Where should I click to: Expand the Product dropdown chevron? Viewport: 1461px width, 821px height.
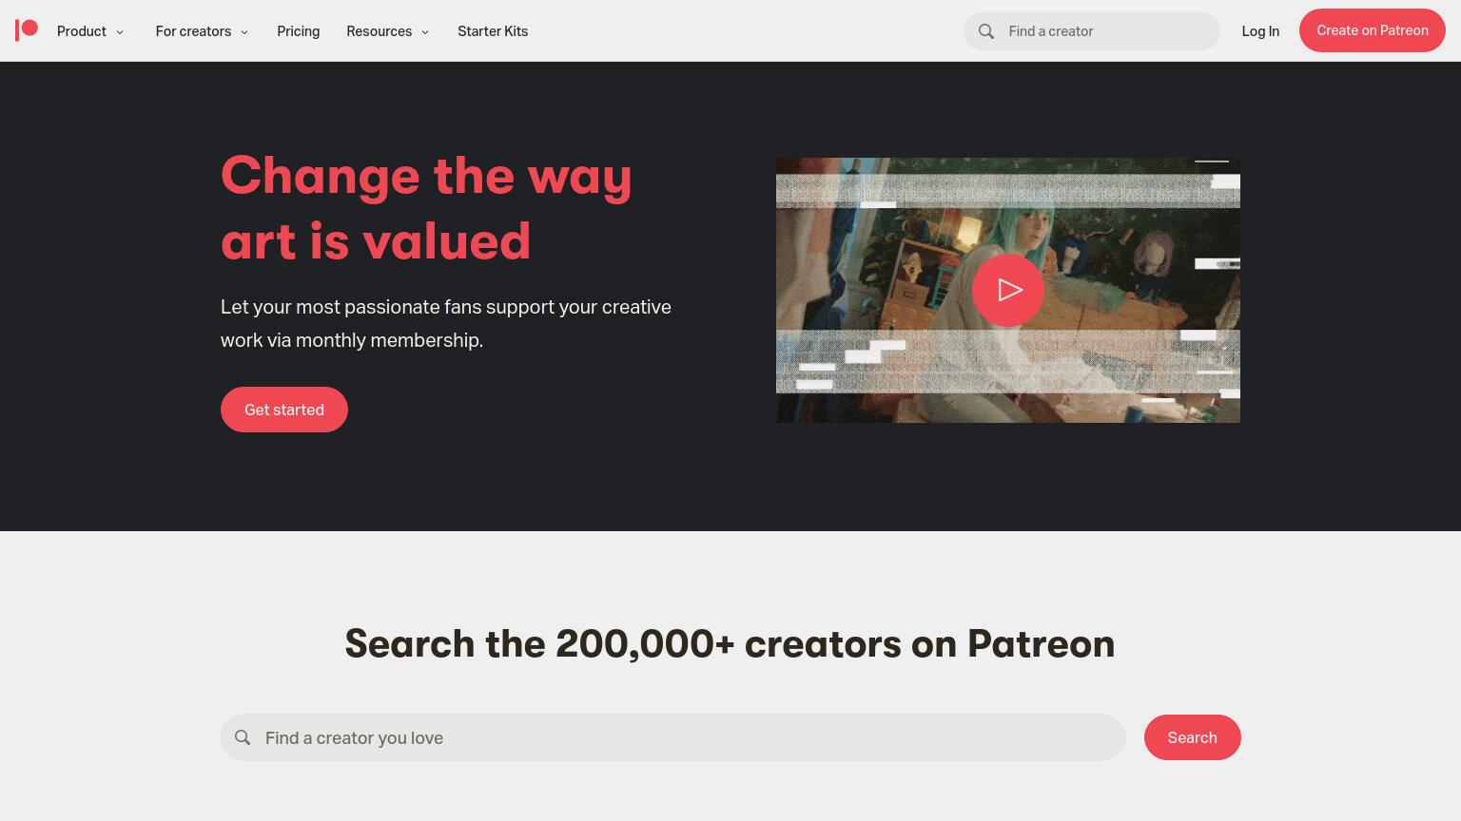[x=120, y=32]
